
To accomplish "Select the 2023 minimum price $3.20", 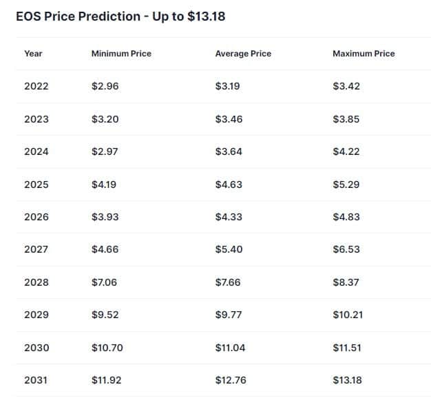I will coord(105,119).
